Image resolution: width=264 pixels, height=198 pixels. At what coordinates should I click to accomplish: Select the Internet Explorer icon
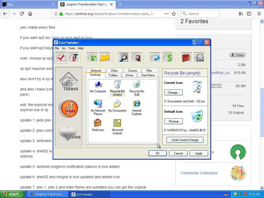[137, 108]
